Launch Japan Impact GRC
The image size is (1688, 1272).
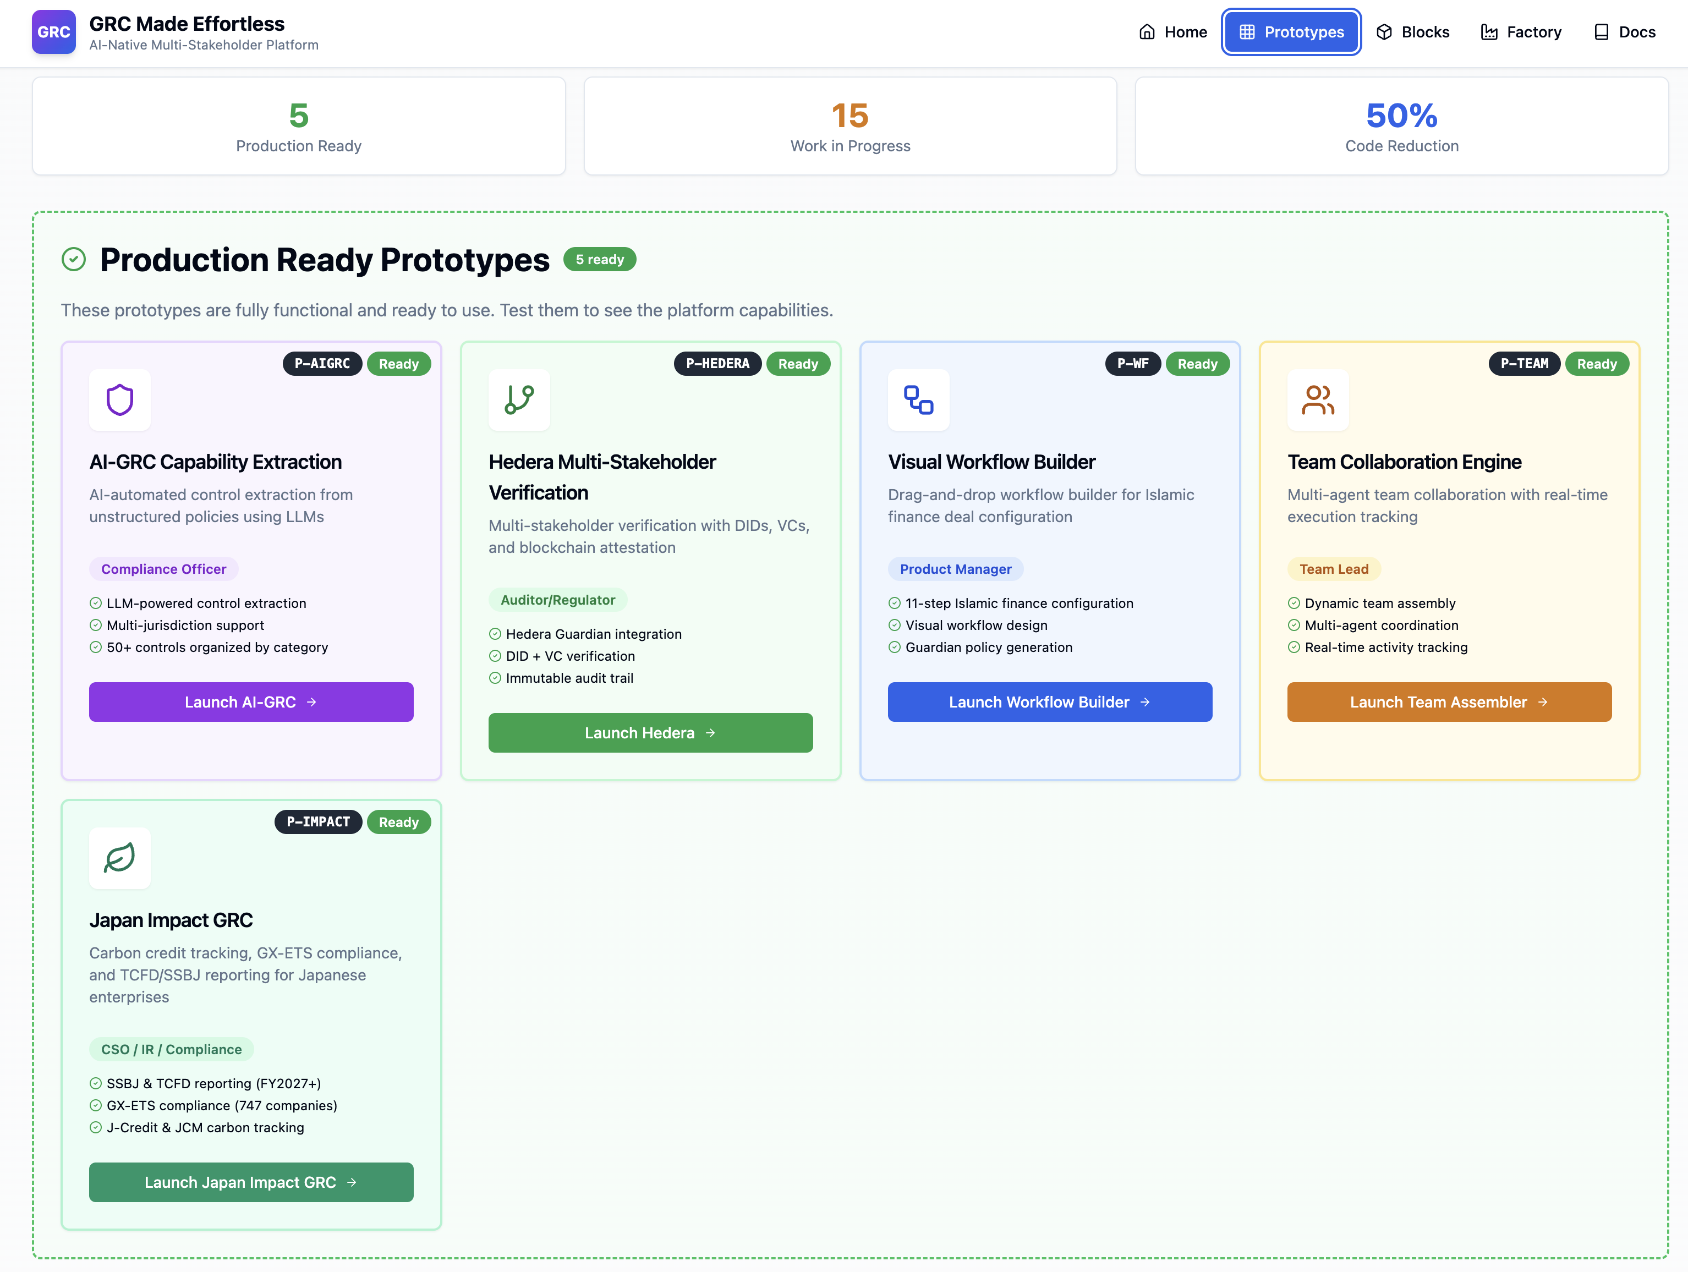250,1182
